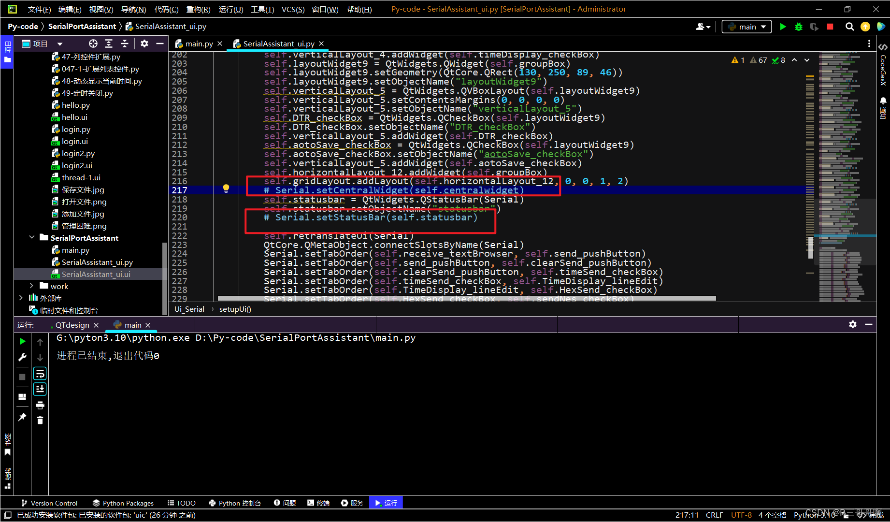Viewport: 890px width, 522px height.
Task: Open TODO tool window
Action: pos(182,503)
